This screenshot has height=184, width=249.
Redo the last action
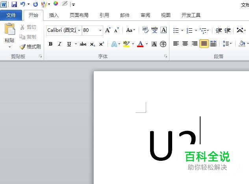coord(35,4)
